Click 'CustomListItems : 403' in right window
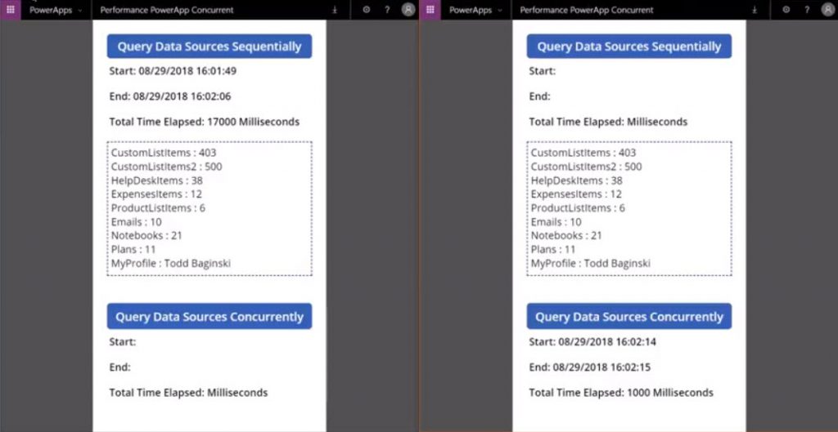Image resolution: width=838 pixels, height=432 pixels. click(x=583, y=153)
